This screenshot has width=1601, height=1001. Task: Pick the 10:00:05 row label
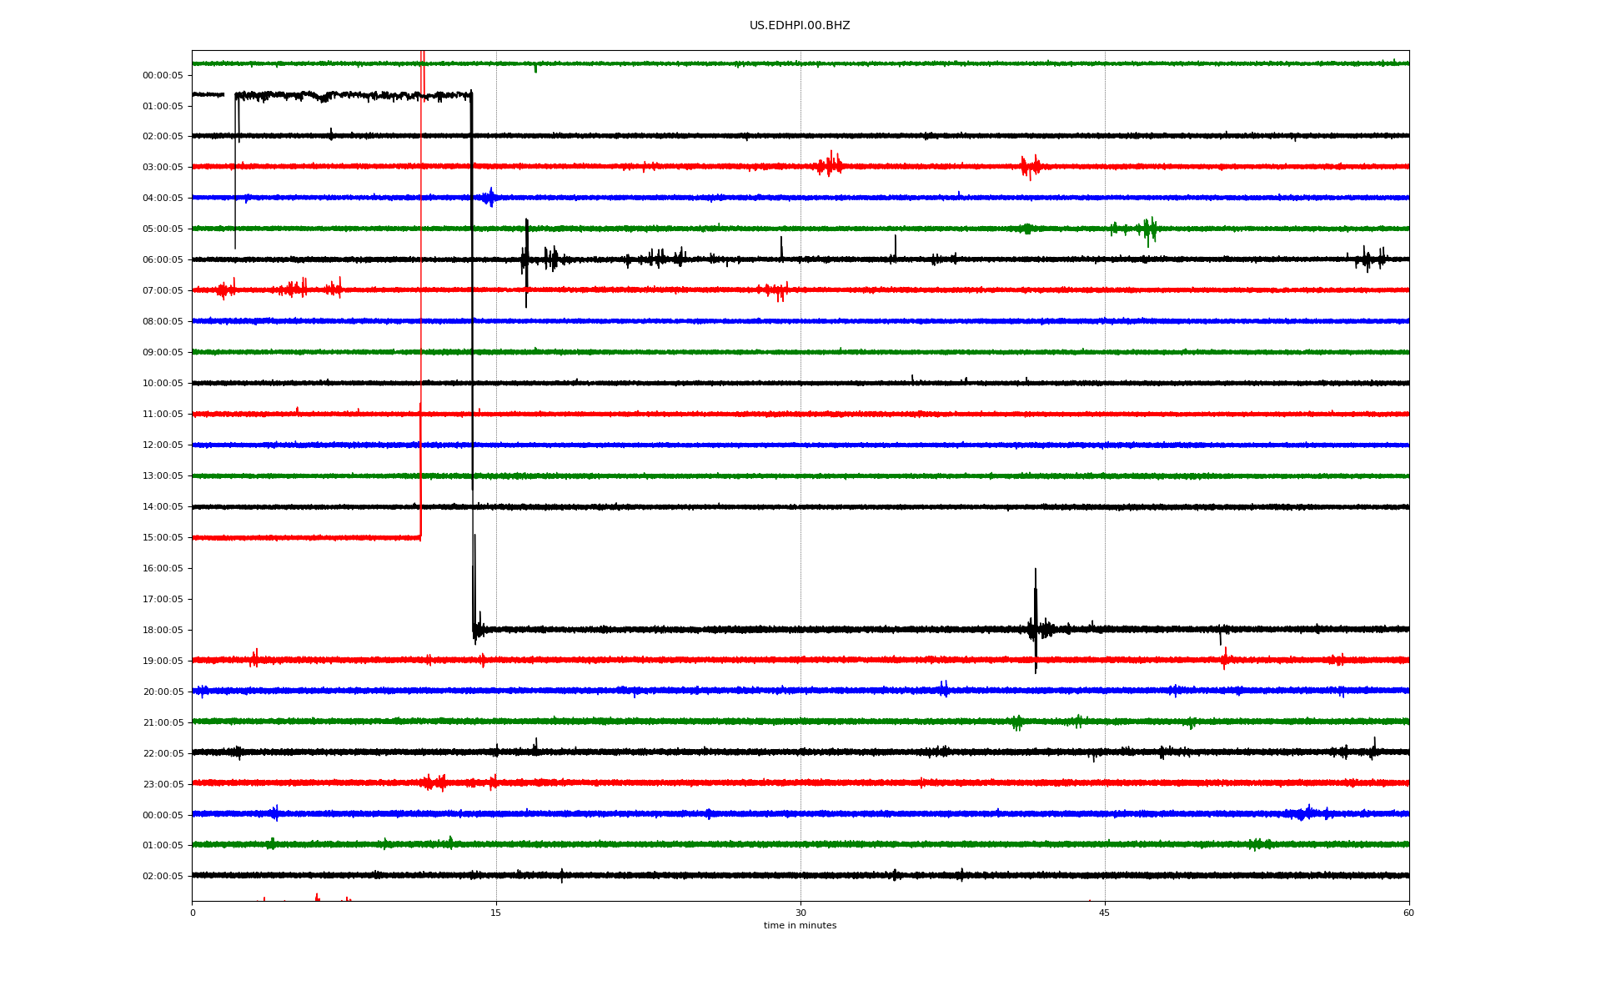click(x=163, y=384)
